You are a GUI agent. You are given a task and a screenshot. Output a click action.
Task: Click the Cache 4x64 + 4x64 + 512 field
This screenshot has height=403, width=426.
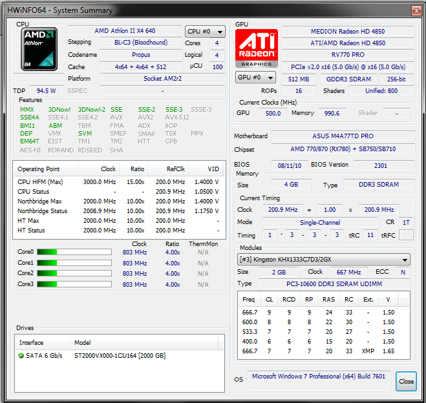[141, 67]
